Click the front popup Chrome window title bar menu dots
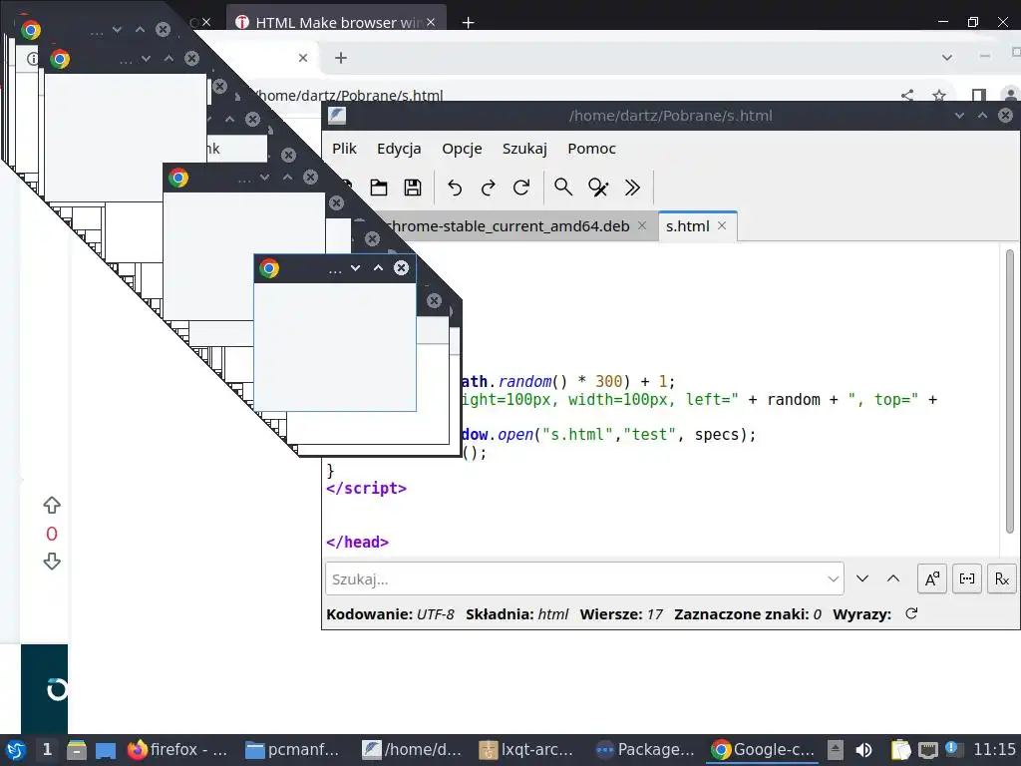 click(x=335, y=269)
